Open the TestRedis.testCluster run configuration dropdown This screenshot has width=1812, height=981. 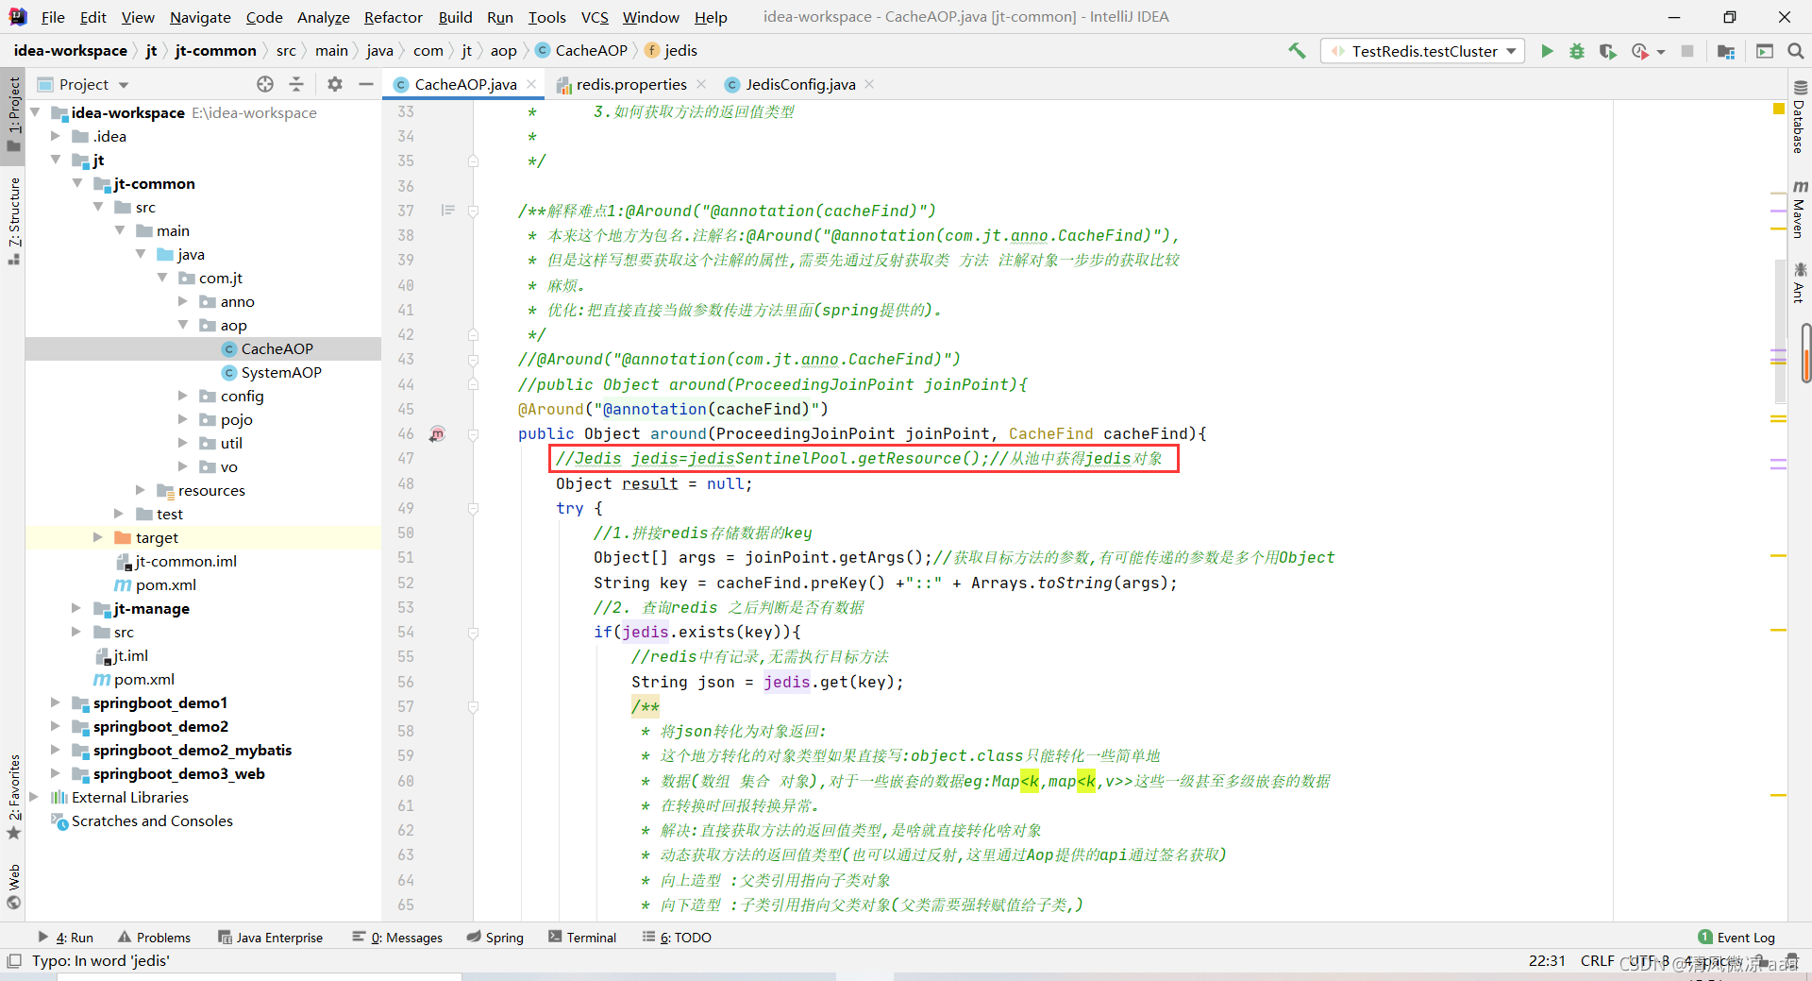1424,51
